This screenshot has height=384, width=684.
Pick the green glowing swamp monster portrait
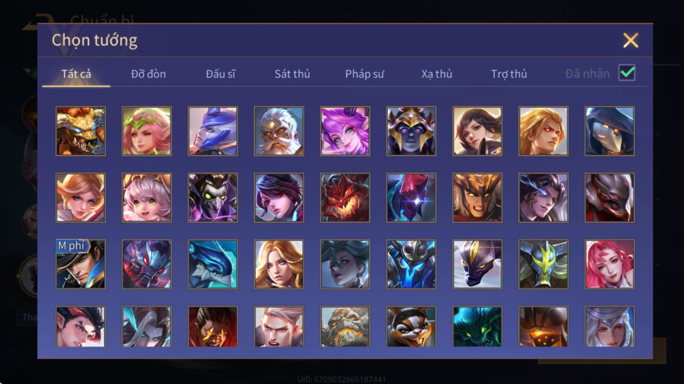(478, 326)
